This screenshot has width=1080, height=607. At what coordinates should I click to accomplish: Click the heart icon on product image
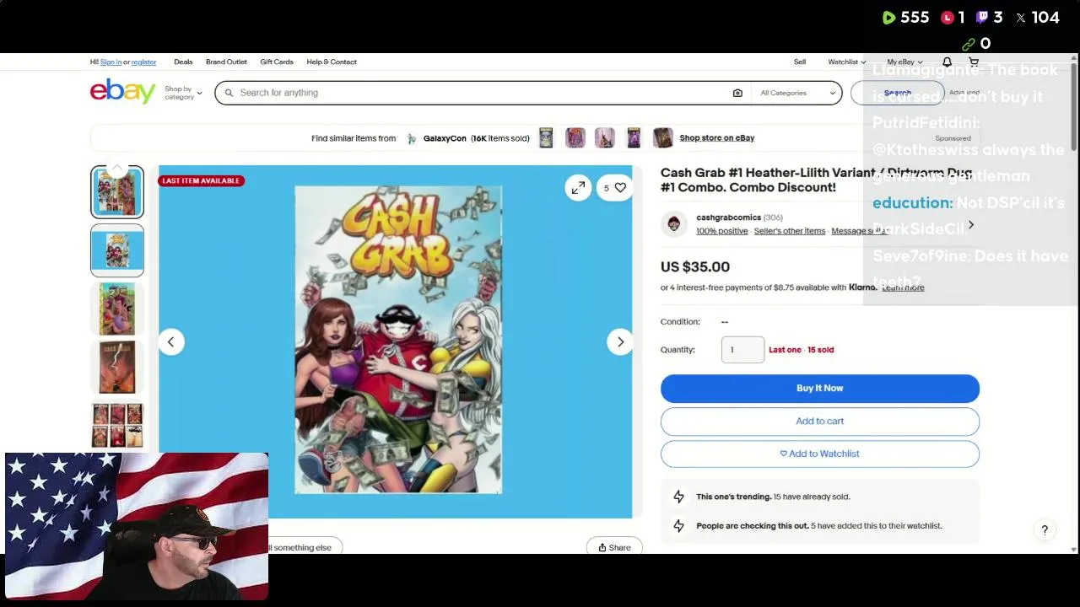pos(620,188)
